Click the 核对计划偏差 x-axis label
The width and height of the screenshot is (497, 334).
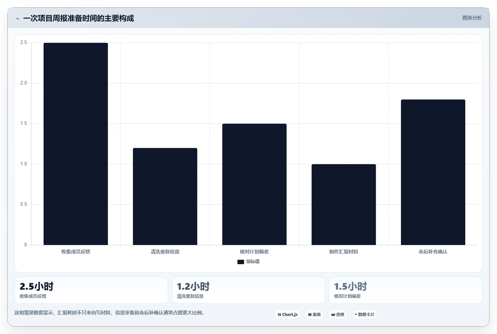254,252
